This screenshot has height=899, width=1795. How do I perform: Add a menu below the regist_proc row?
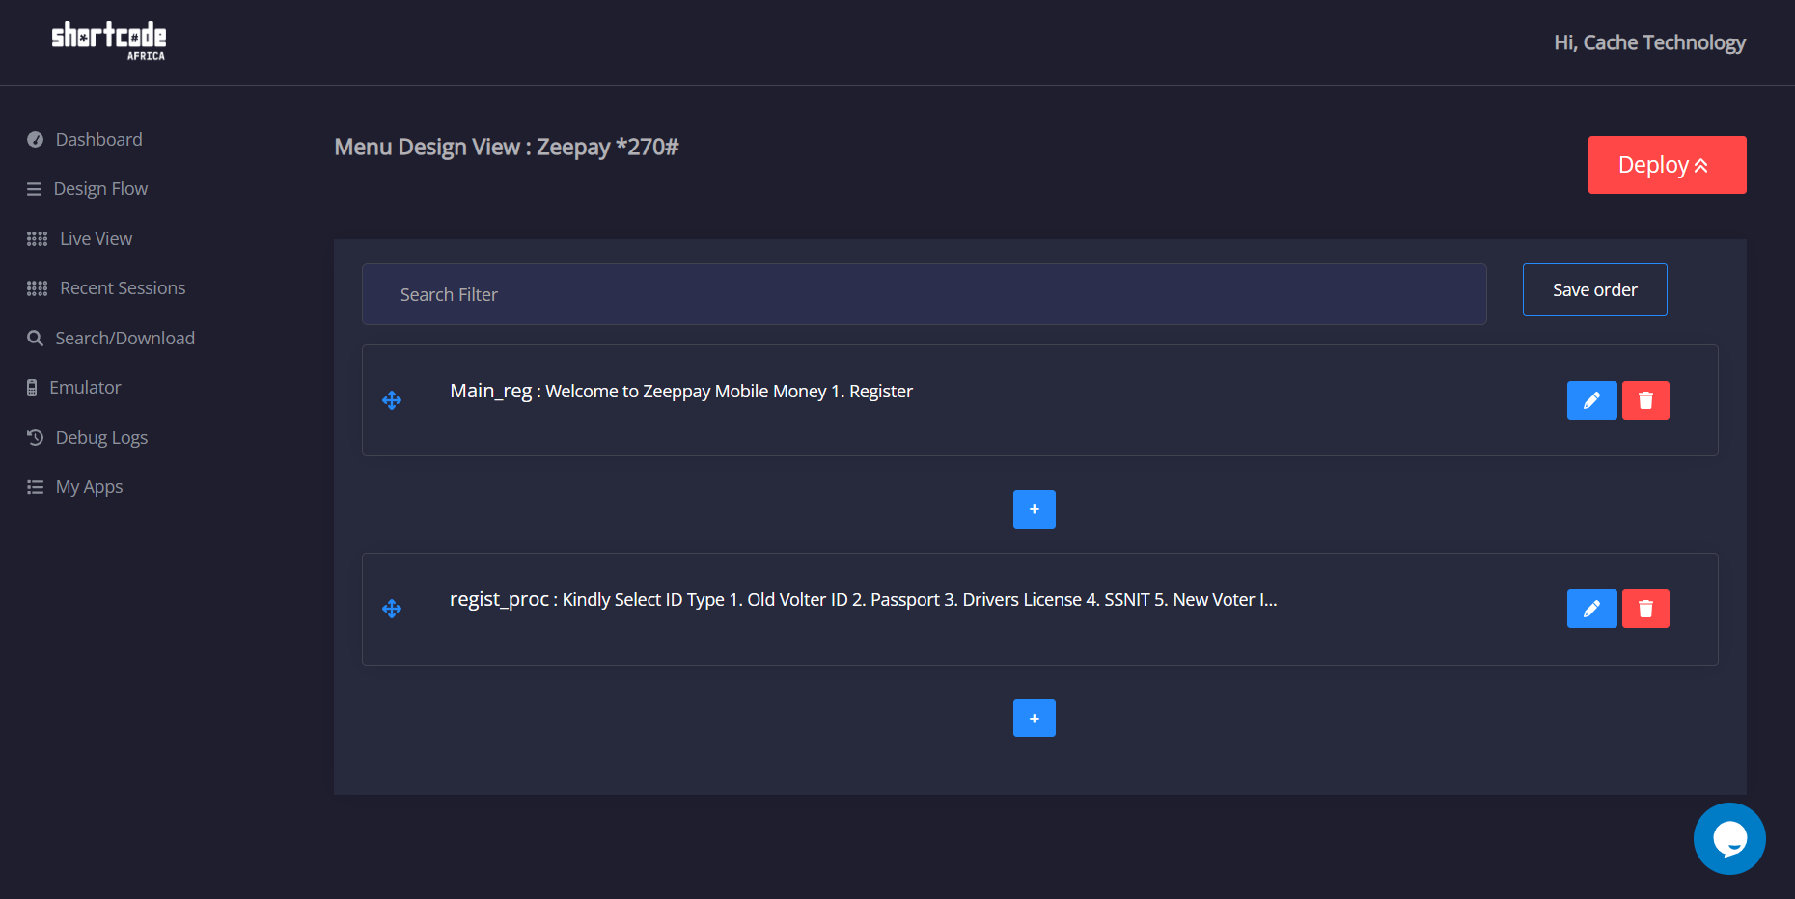1035,719
